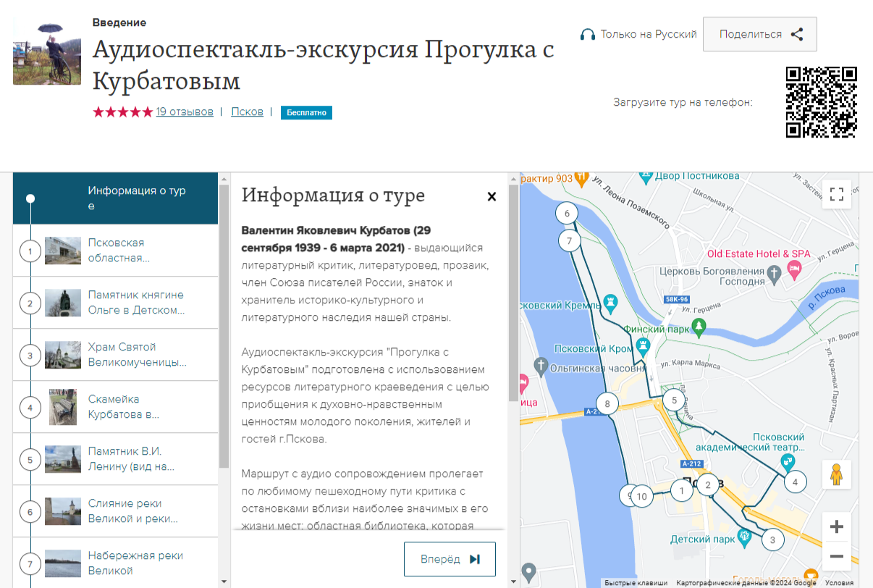Click map marker number 5

point(674,400)
